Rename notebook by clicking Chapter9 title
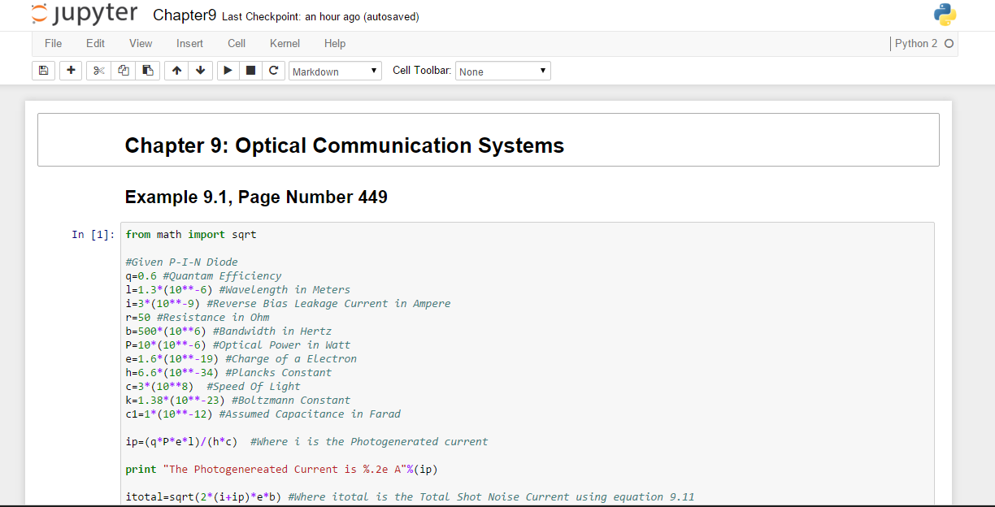The width and height of the screenshot is (995, 507). click(x=185, y=15)
